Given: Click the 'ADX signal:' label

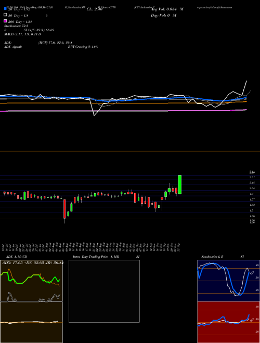Looking at the screenshot, I should pos(13,47).
